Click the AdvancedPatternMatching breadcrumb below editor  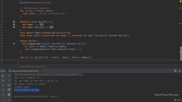[x=32, y=67]
